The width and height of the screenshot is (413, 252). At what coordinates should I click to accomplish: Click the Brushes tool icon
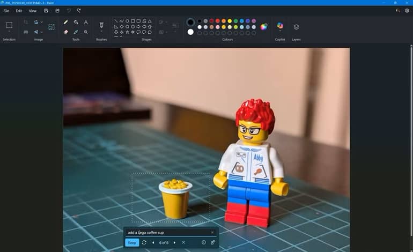101,25
